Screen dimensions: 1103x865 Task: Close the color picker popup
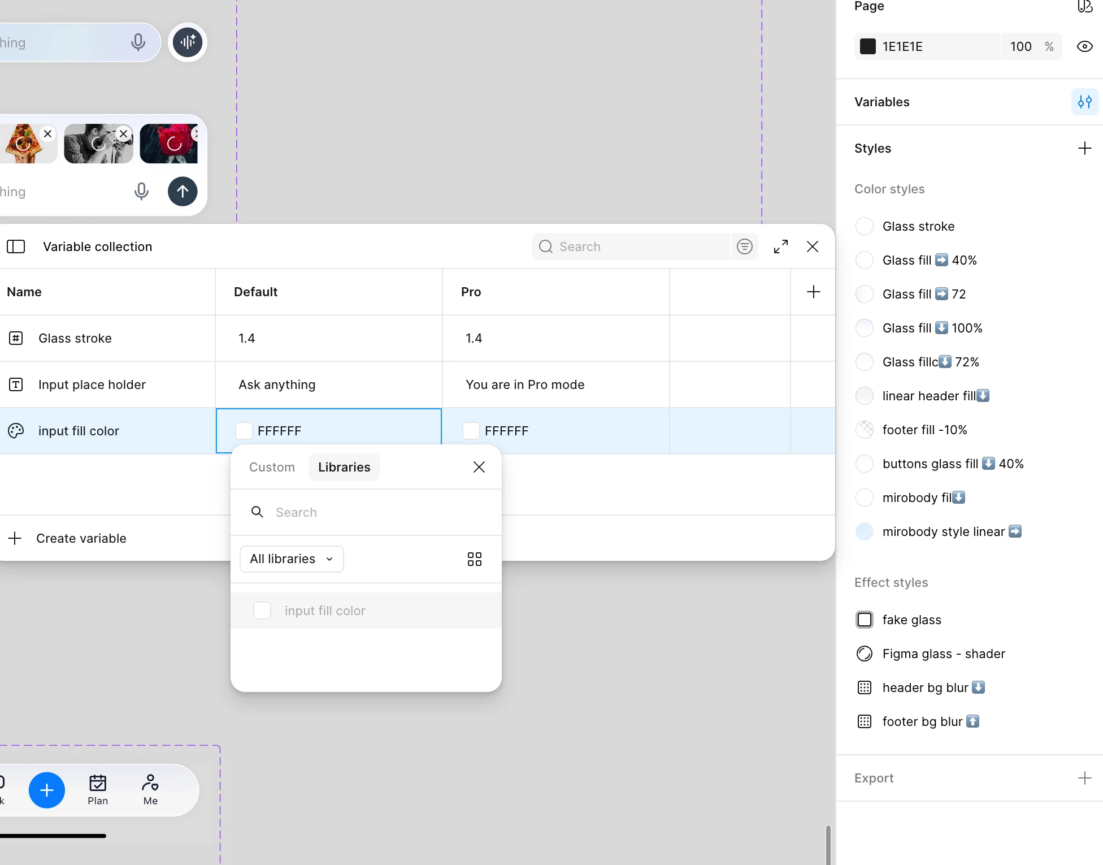479,467
